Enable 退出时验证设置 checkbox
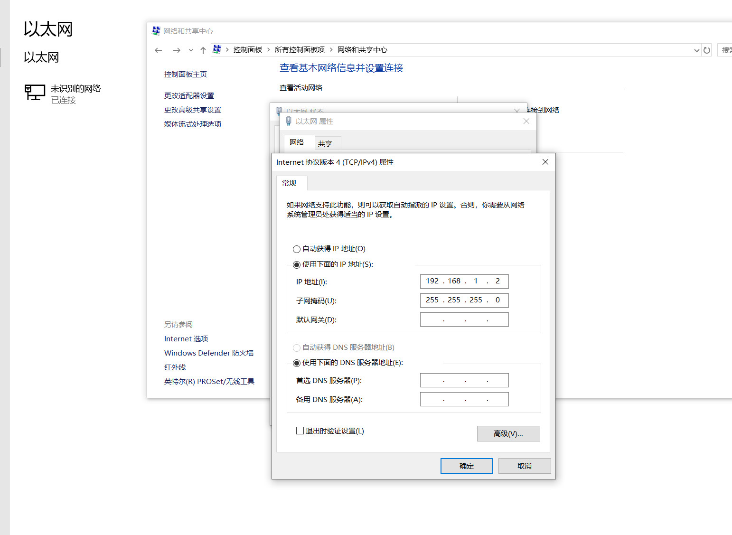Viewport: 732px width, 535px height. [300, 431]
